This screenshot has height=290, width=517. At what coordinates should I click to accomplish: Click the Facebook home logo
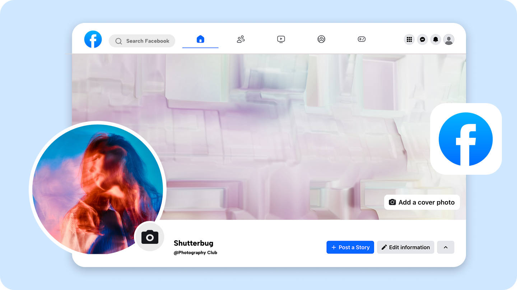(x=93, y=39)
